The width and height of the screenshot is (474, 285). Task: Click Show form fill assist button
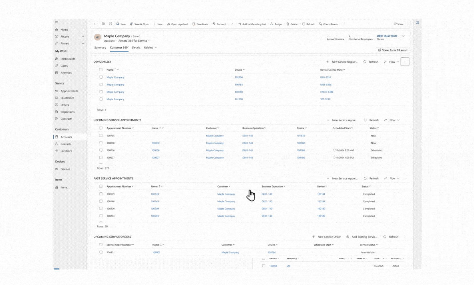(x=393, y=50)
